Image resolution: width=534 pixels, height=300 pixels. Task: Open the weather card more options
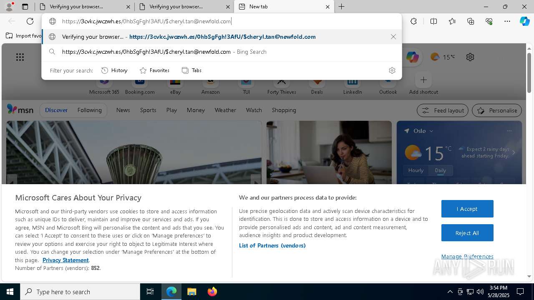tap(509, 131)
